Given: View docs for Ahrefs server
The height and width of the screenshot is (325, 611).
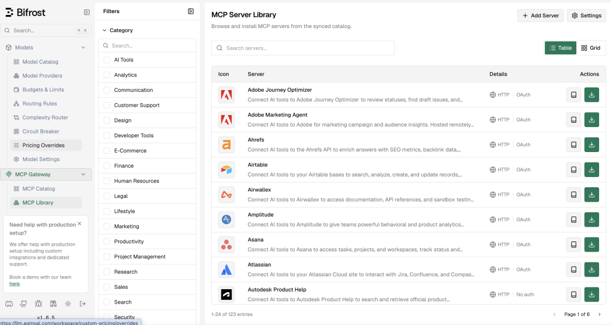Looking at the screenshot, I should coord(573,144).
